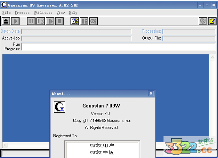Click the kill job after link icon

point(94,21)
